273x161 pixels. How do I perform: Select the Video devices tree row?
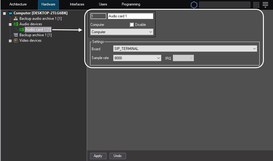[x=30, y=40]
